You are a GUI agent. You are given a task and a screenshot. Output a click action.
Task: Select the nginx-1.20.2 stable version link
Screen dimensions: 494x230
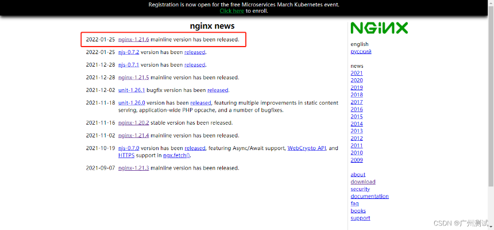pyautogui.click(x=133, y=123)
